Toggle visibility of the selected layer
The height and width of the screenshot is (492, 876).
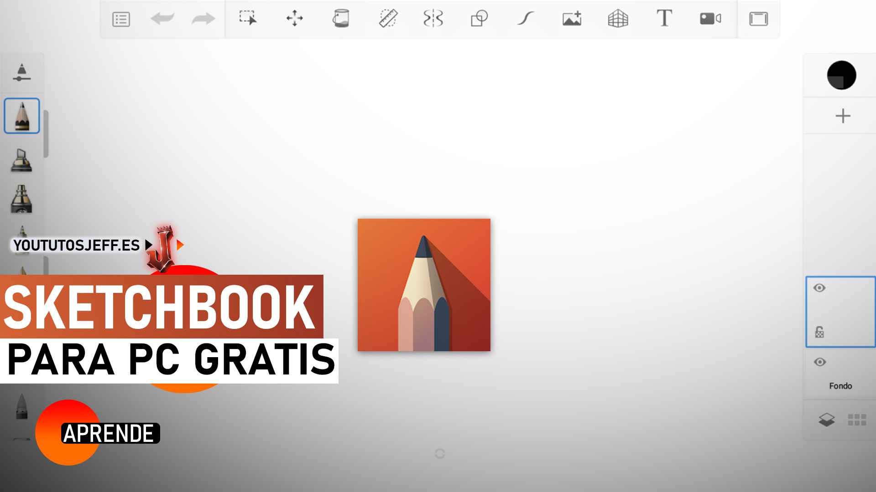pos(820,287)
